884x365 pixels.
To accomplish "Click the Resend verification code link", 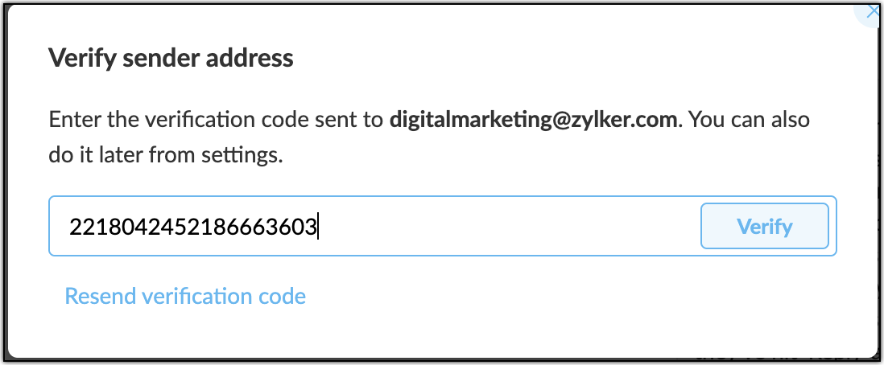I will pos(185,296).
